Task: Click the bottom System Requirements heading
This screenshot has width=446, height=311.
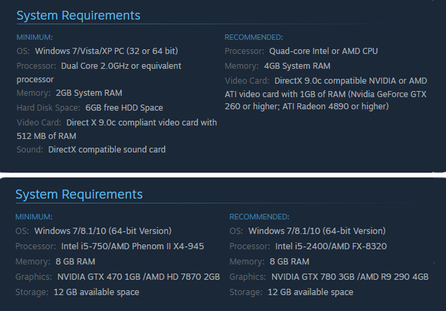Action: tap(79, 194)
